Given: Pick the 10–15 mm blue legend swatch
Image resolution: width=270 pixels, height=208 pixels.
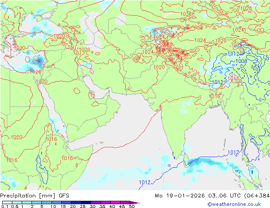Looking at the screenshot, I should (56, 202).
